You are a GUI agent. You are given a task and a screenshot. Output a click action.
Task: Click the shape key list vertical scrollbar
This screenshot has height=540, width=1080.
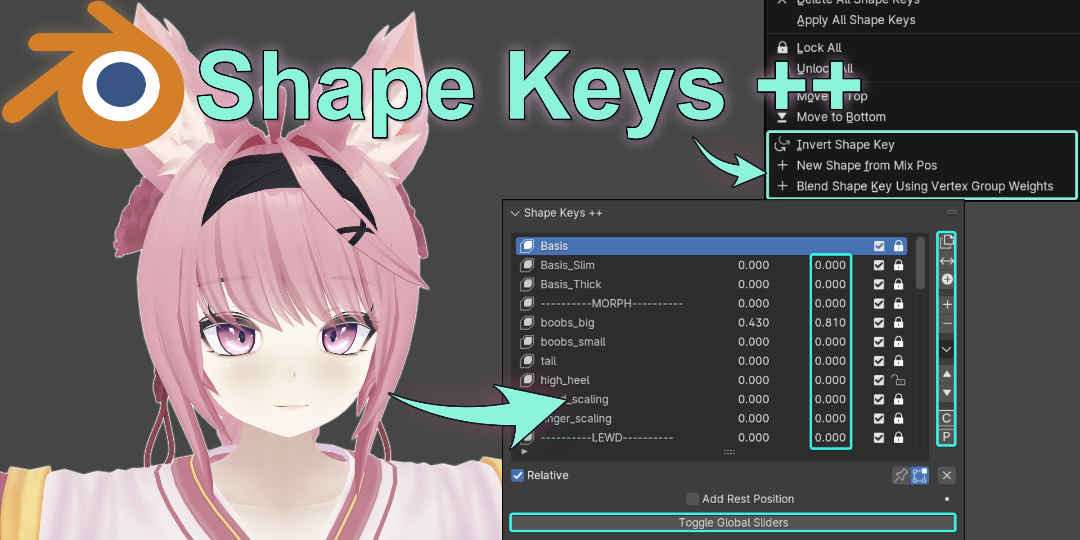point(920,263)
